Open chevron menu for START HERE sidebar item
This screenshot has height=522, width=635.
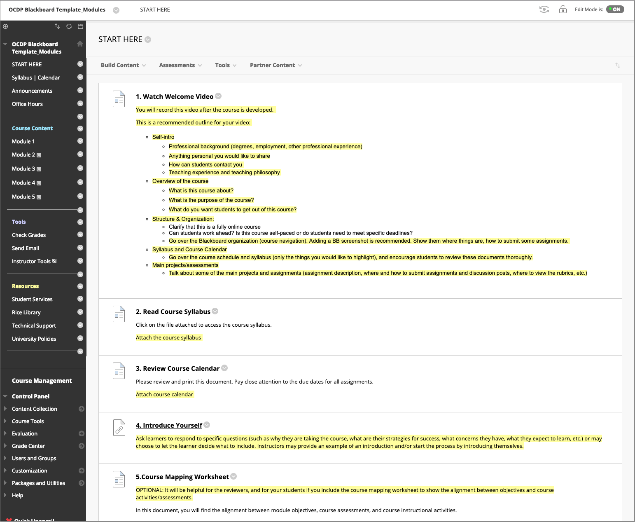(x=80, y=64)
